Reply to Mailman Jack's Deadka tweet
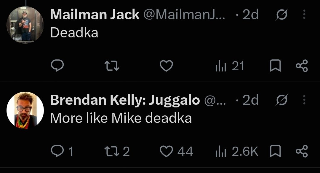 click(x=57, y=66)
